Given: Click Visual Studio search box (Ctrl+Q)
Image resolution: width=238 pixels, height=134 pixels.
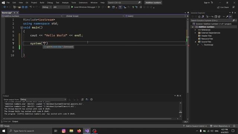Looking at the screenshot, I should [x=124, y=3].
